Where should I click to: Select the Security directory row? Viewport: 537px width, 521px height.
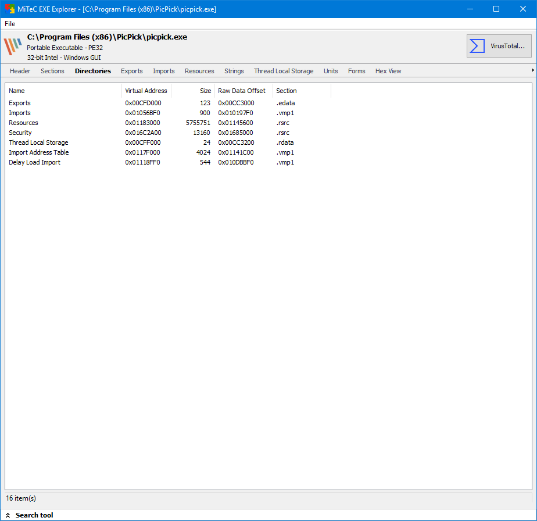(x=168, y=133)
